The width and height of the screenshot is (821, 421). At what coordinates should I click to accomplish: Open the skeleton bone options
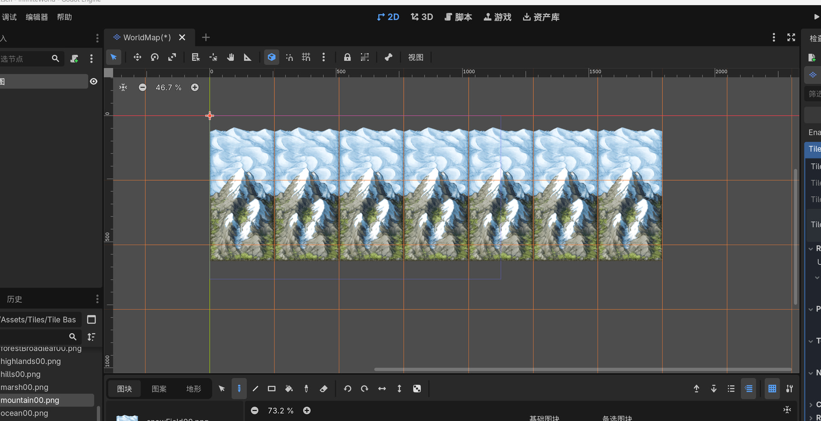tap(388, 57)
